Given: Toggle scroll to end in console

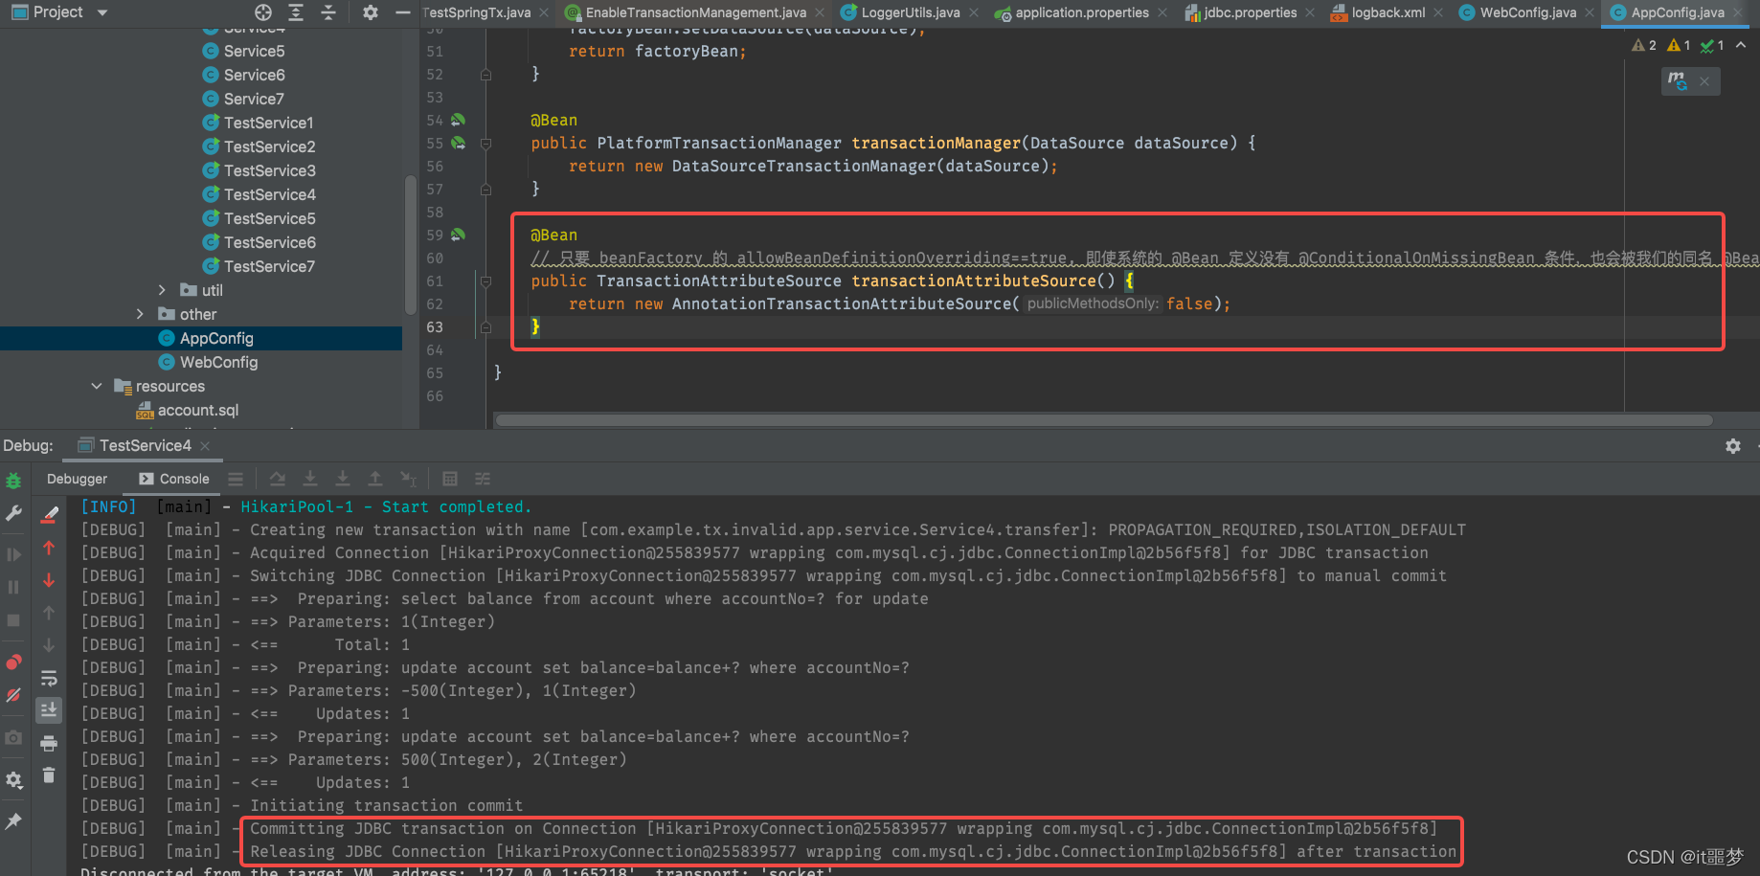Looking at the screenshot, I should tap(49, 709).
